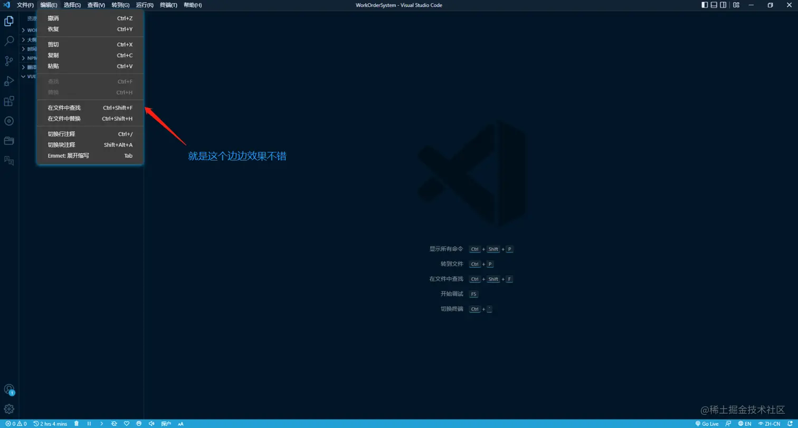Open the Accounts icon with badge

pyautogui.click(x=9, y=390)
